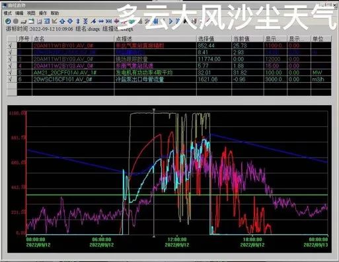The width and height of the screenshot is (339, 262).
Task: Click the horizontal double-arrow expand icon
Action: tap(101, 21)
